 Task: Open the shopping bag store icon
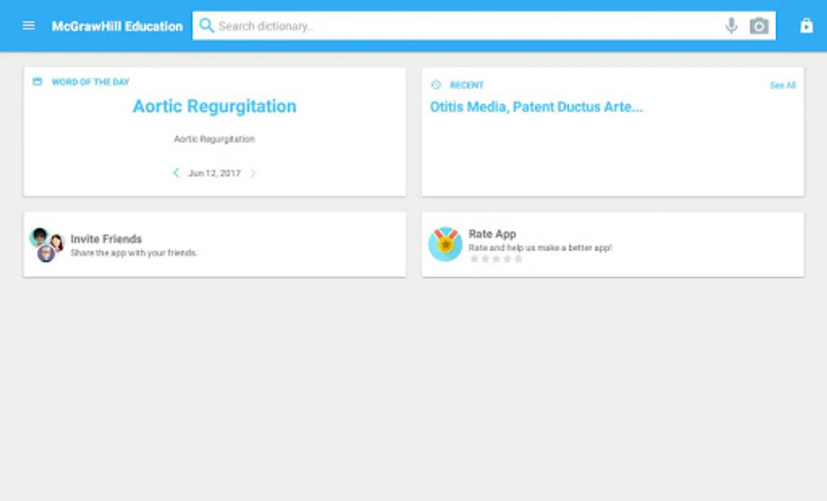pyautogui.click(x=806, y=26)
